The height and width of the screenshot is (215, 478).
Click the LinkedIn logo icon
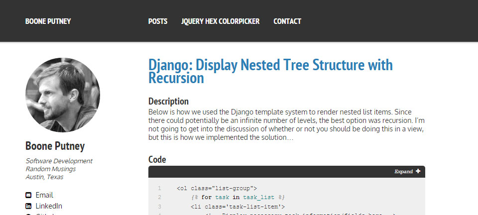pos(28,206)
